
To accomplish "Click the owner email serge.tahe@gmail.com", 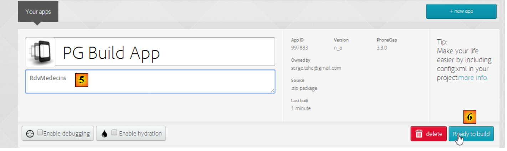I will coord(316,68).
